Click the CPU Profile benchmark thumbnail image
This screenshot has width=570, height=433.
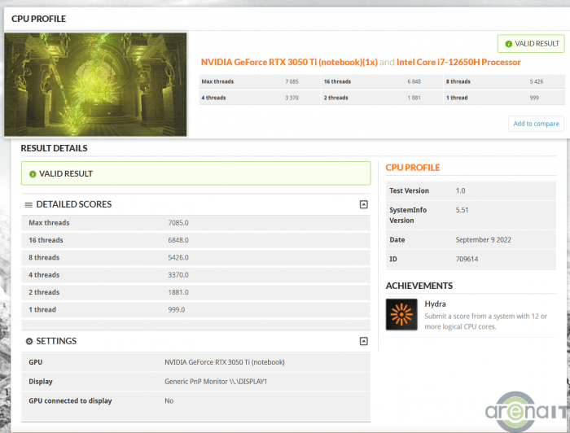click(95, 85)
